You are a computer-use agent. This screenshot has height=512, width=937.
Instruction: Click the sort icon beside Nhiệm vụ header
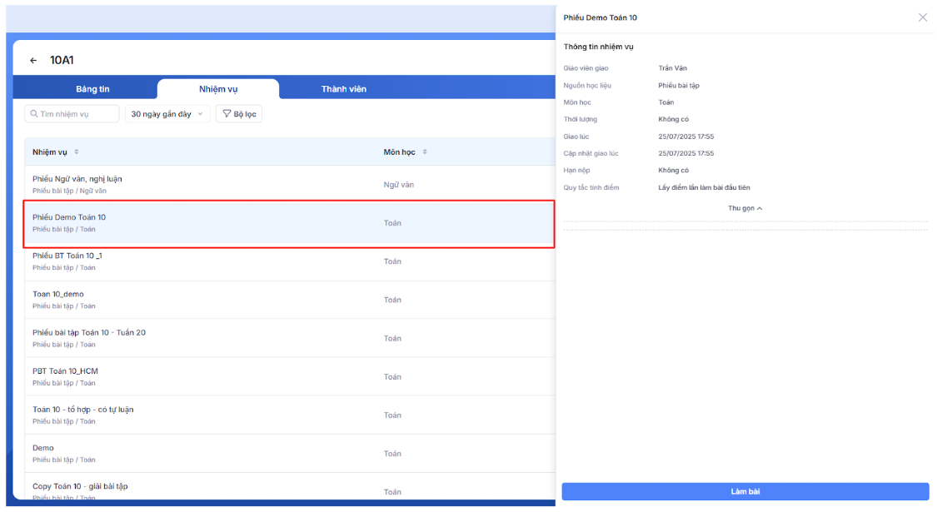(x=77, y=152)
